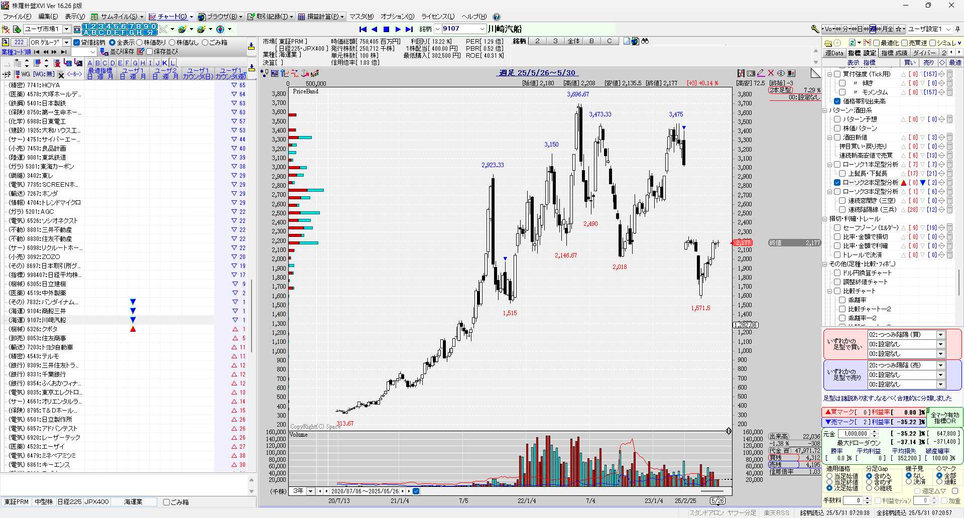Click the red pencil draw icon above chart
The width and height of the screenshot is (964, 518).
761,73
